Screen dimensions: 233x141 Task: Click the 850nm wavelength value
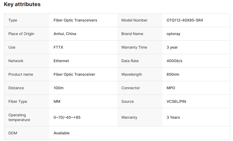pos(173,74)
